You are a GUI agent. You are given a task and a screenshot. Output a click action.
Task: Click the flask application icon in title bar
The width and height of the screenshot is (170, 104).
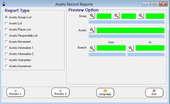pyautogui.click(x=3, y=4)
